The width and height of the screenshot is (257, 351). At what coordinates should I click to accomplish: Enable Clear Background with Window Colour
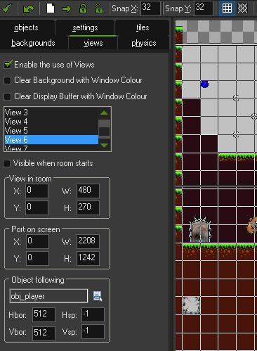(x=8, y=80)
